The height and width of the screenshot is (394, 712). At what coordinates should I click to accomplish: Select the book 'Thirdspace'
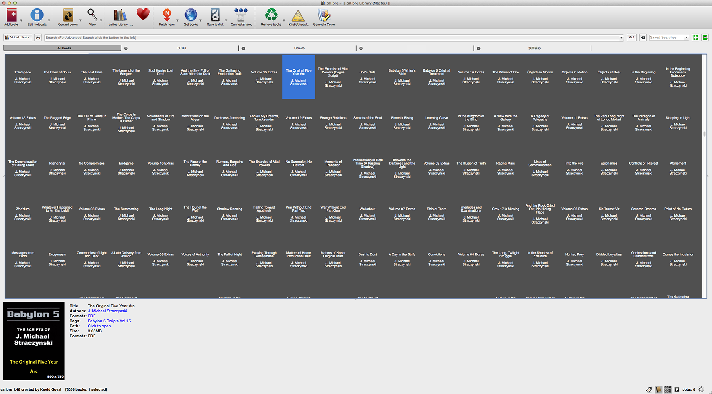pos(23,77)
